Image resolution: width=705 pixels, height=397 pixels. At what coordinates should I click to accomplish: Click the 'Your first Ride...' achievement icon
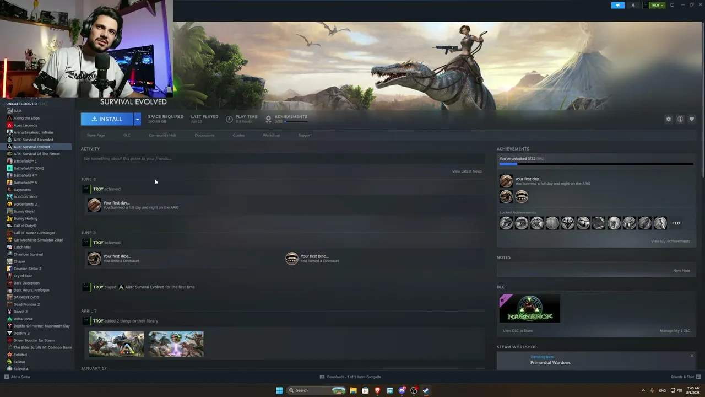(x=94, y=259)
